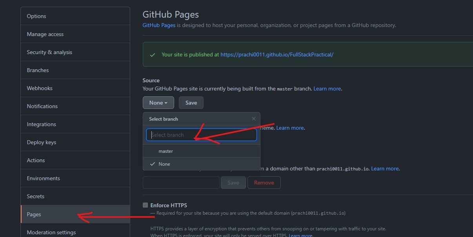Open Learn more link about source branch

pos(327,89)
